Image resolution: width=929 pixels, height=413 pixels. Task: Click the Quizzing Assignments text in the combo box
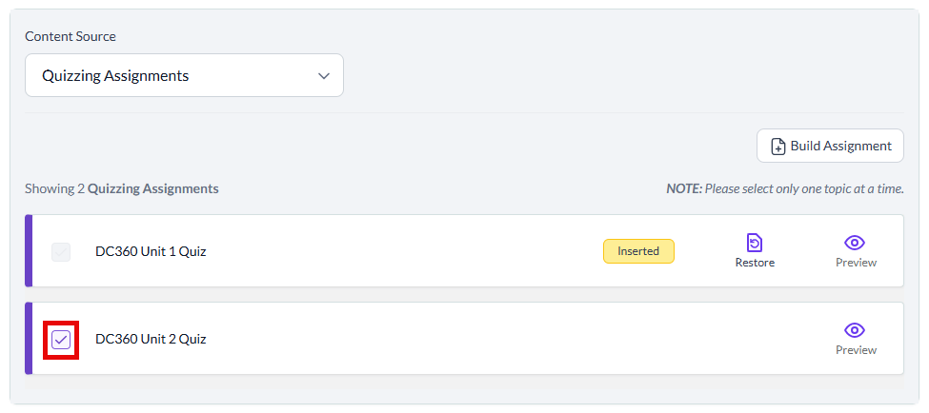[115, 76]
